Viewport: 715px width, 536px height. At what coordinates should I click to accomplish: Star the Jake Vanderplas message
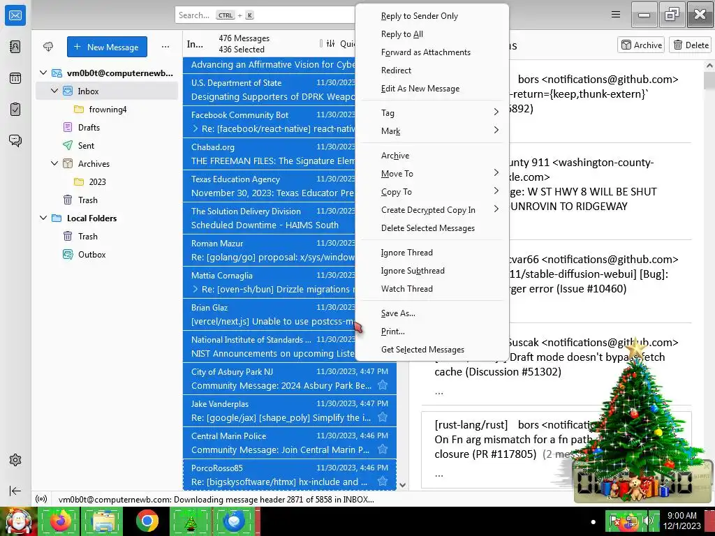point(383,417)
